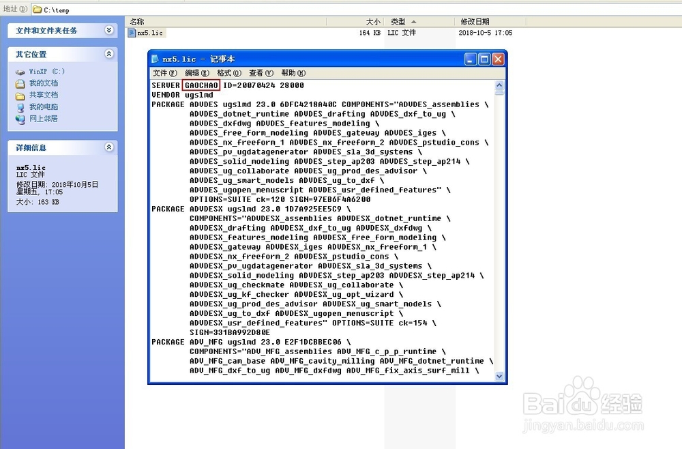Image resolution: width=682 pixels, height=449 pixels.
Task: Click the Notepad scrollbar up arrow
Action: 499,85
